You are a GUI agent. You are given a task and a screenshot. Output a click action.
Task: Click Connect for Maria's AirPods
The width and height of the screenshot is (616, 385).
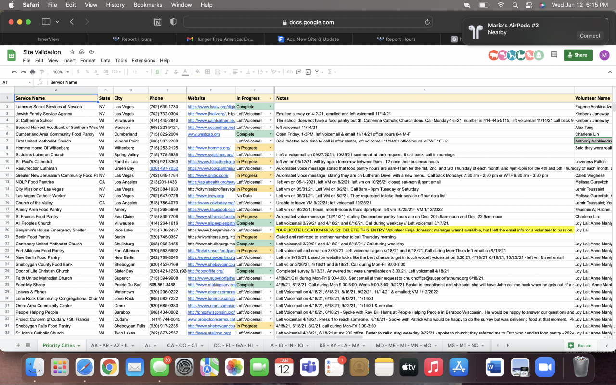coord(590,36)
